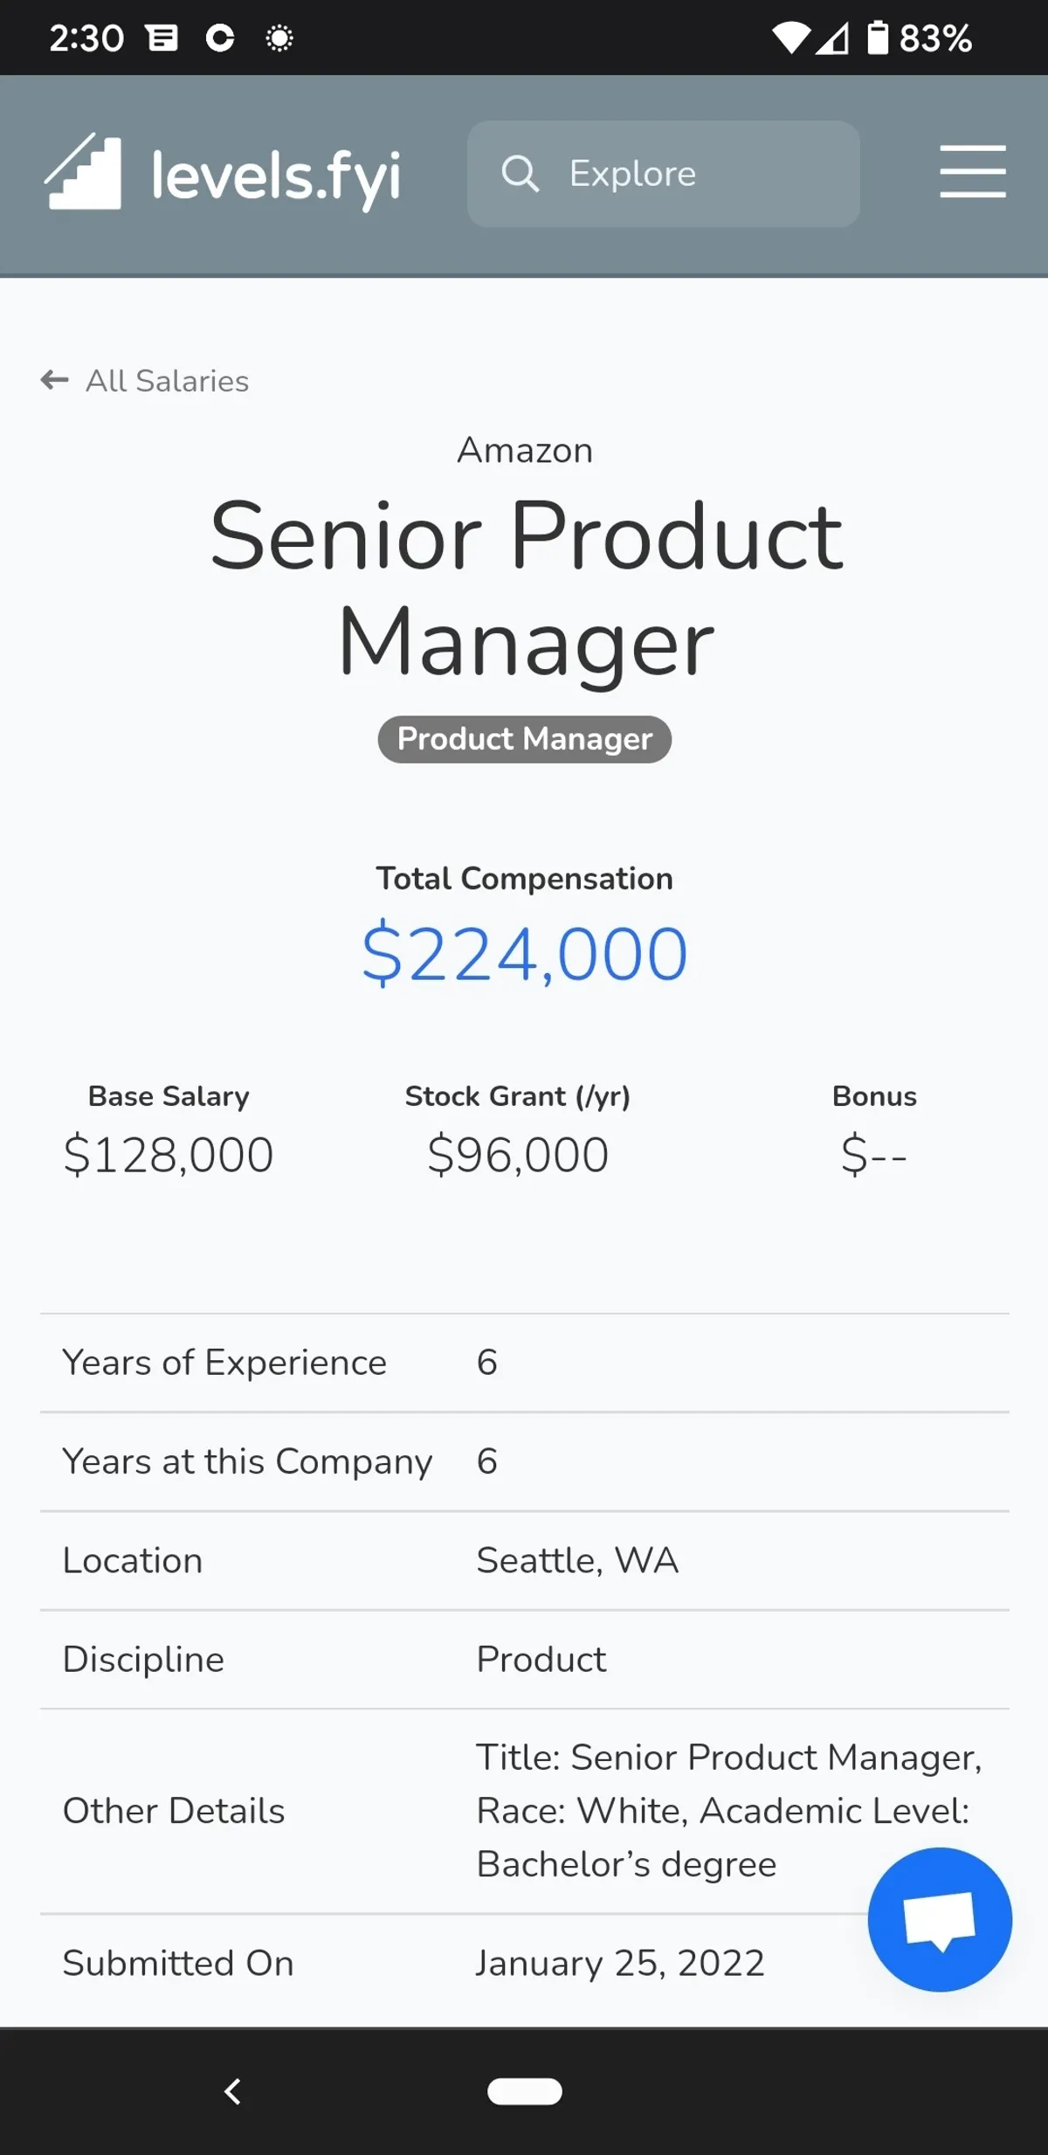Select the Product Manager tag badge
This screenshot has width=1048, height=2155.
(524, 739)
